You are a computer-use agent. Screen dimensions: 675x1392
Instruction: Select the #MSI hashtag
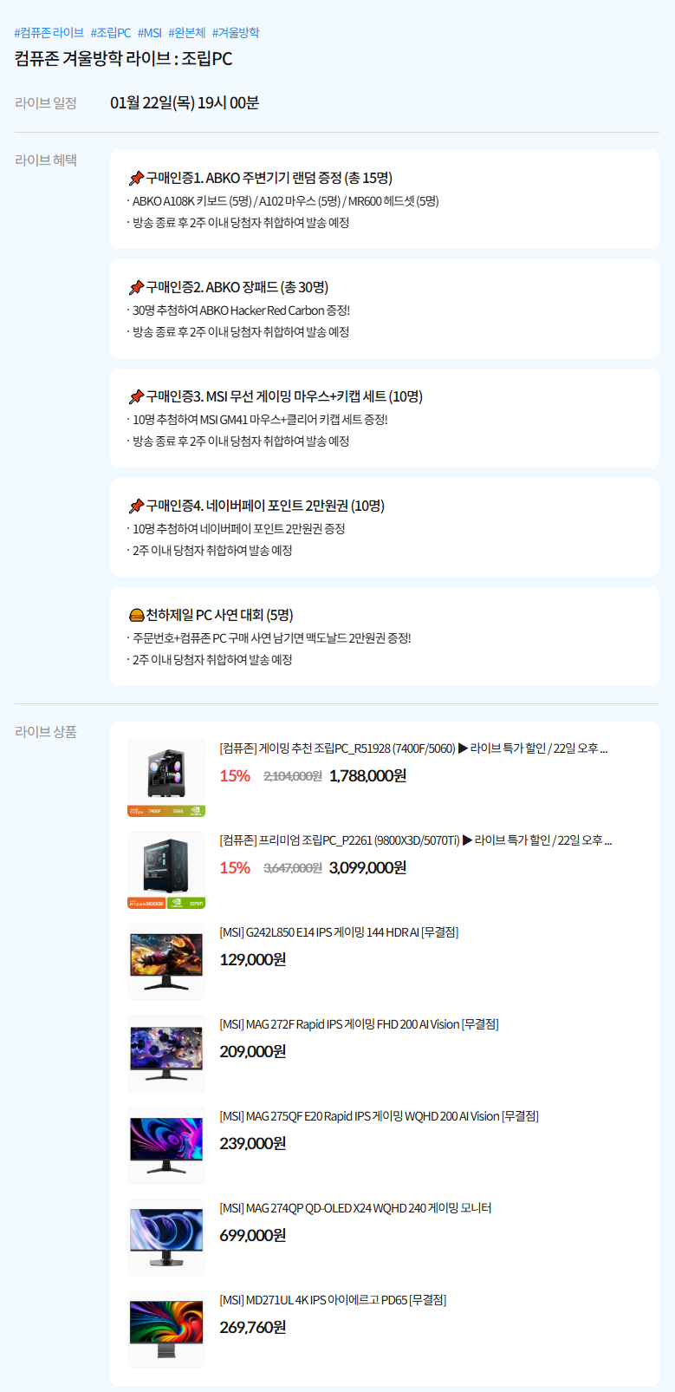(150, 33)
